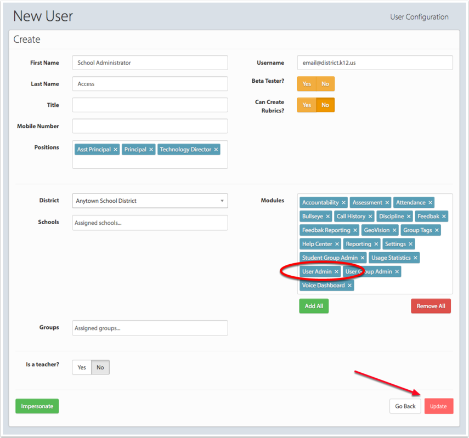Set Beta Tester to No

[x=325, y=84]
